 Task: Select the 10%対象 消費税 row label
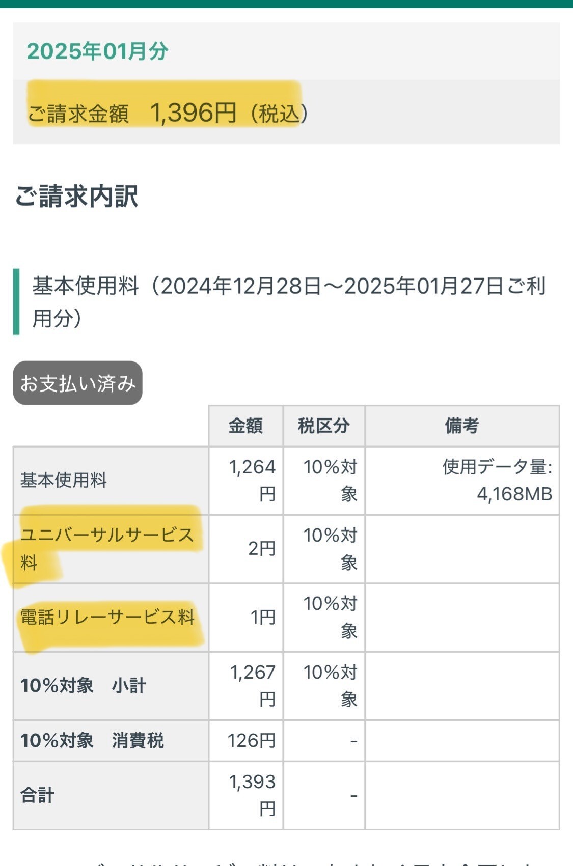(92, 741)
